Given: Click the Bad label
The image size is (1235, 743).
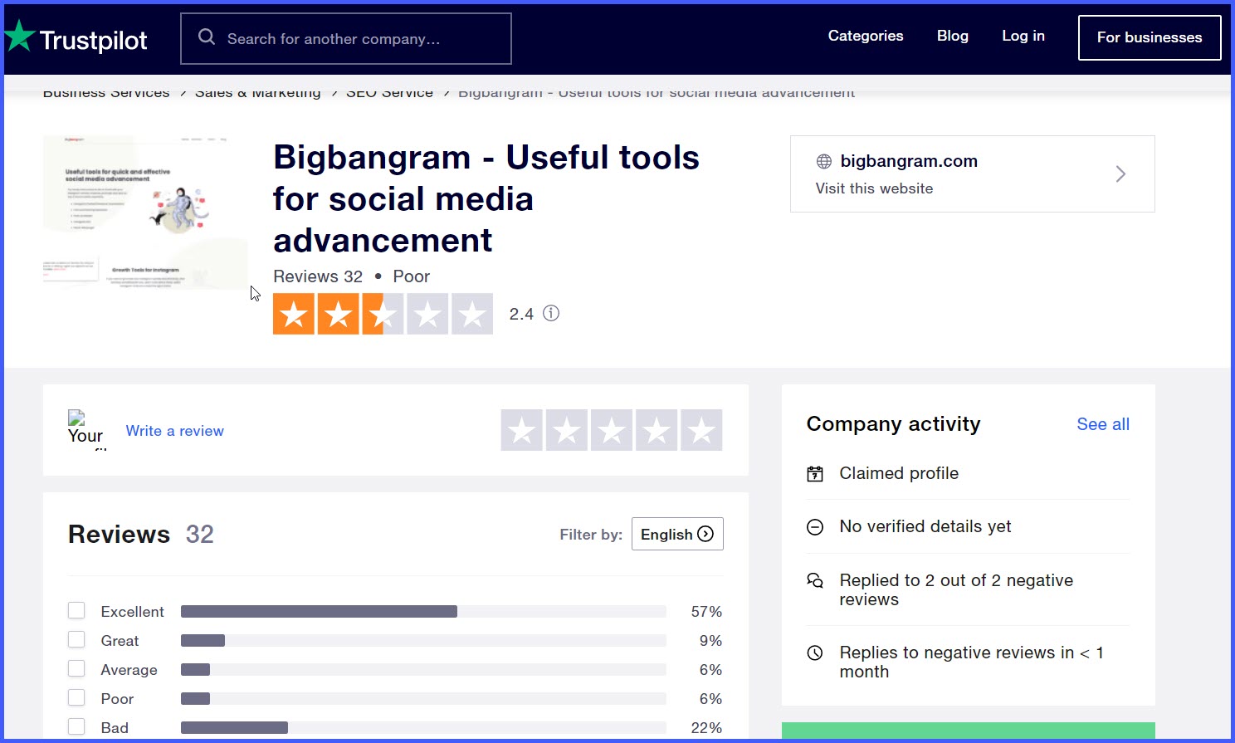Looking at the screenshot, I should tap(115, 728).
